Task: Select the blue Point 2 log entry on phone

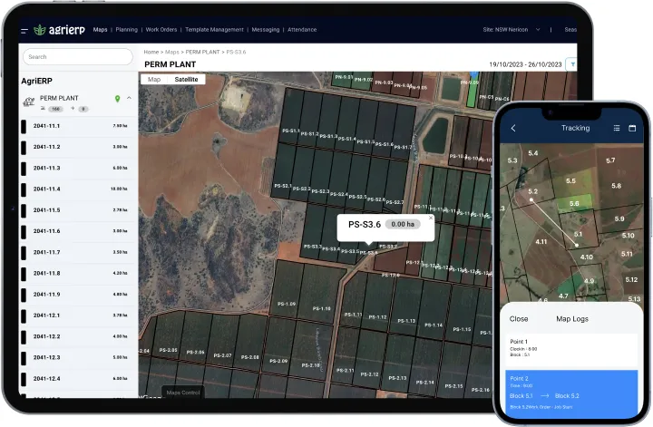Action: tap(571, 393)
